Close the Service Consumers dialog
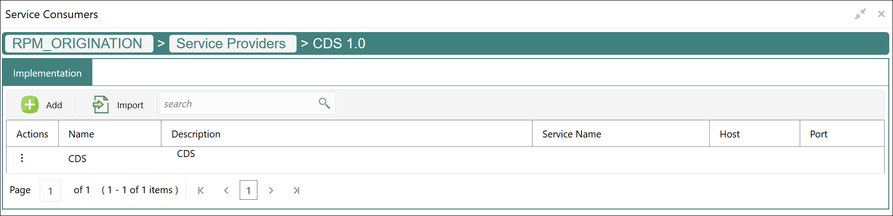 click(881, 14)
